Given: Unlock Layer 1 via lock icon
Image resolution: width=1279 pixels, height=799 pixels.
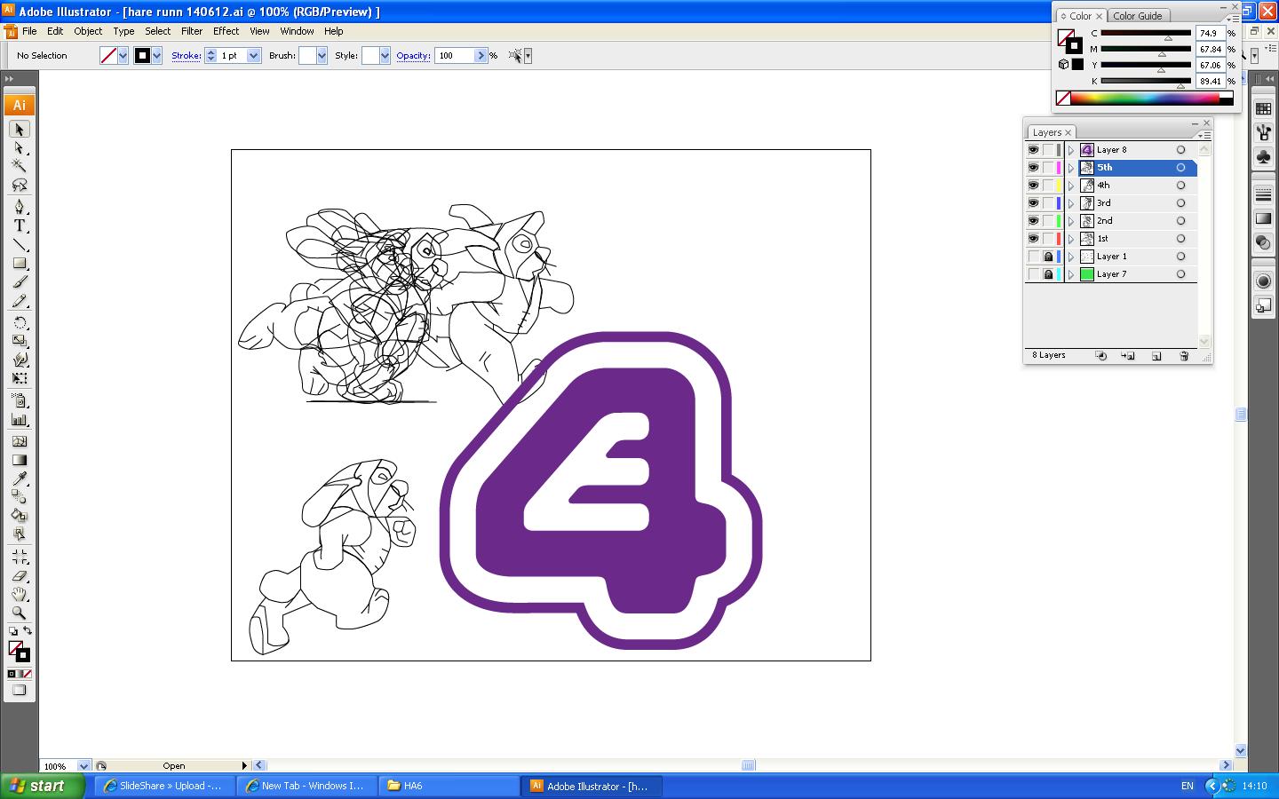Looking at the screenshot, I should [x=1048, y=257].
